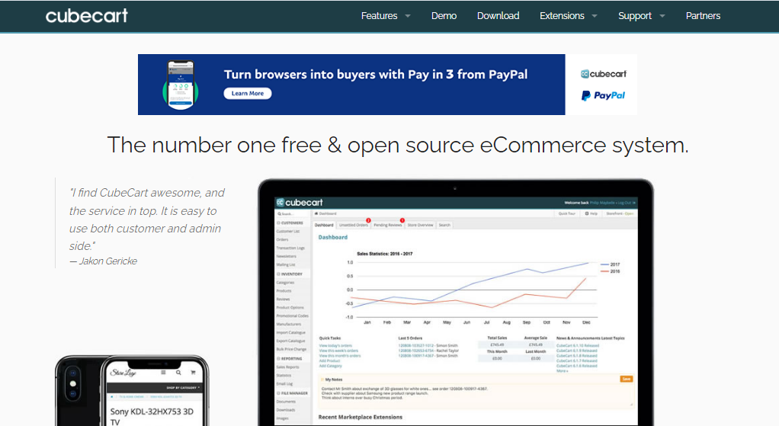The height and width of the screenshot is (426, 779).
Task: Click the Sales Statistics chart in screenshot
Action: point(484,289)
